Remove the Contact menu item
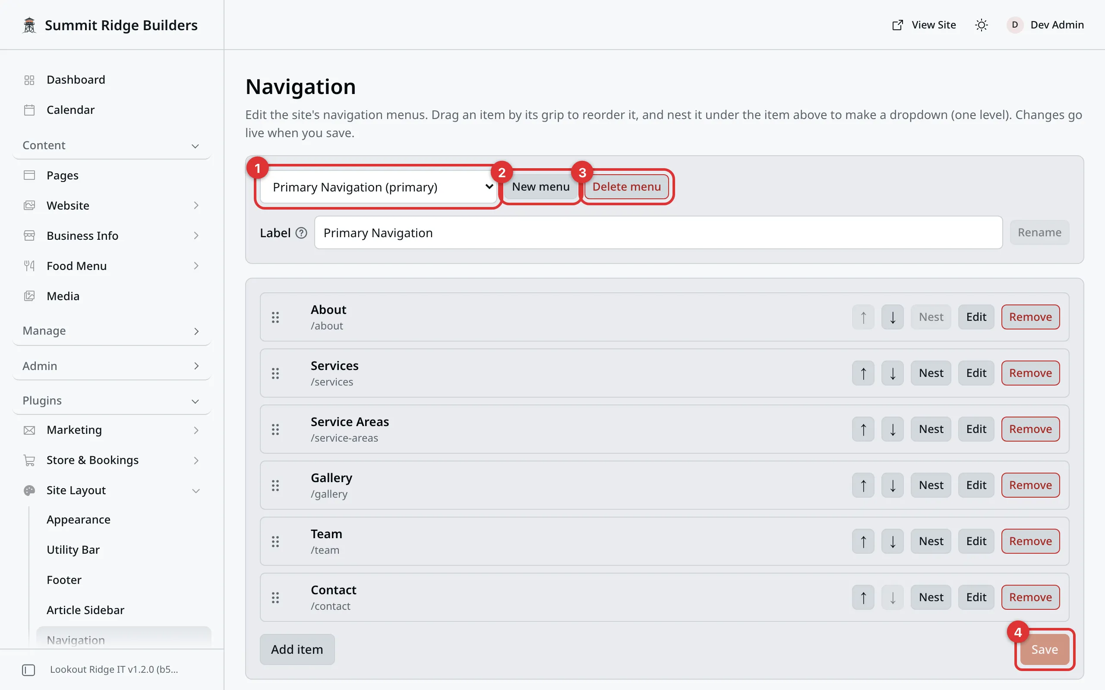This screenshot has height=690, width=1105. [1030, 598]
